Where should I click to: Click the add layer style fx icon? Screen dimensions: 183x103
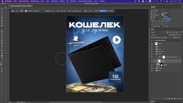pyautogui.click(x=167, y=99)
